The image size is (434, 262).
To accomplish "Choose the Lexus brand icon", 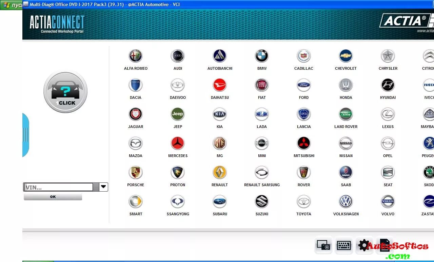I will pos(388,114).
